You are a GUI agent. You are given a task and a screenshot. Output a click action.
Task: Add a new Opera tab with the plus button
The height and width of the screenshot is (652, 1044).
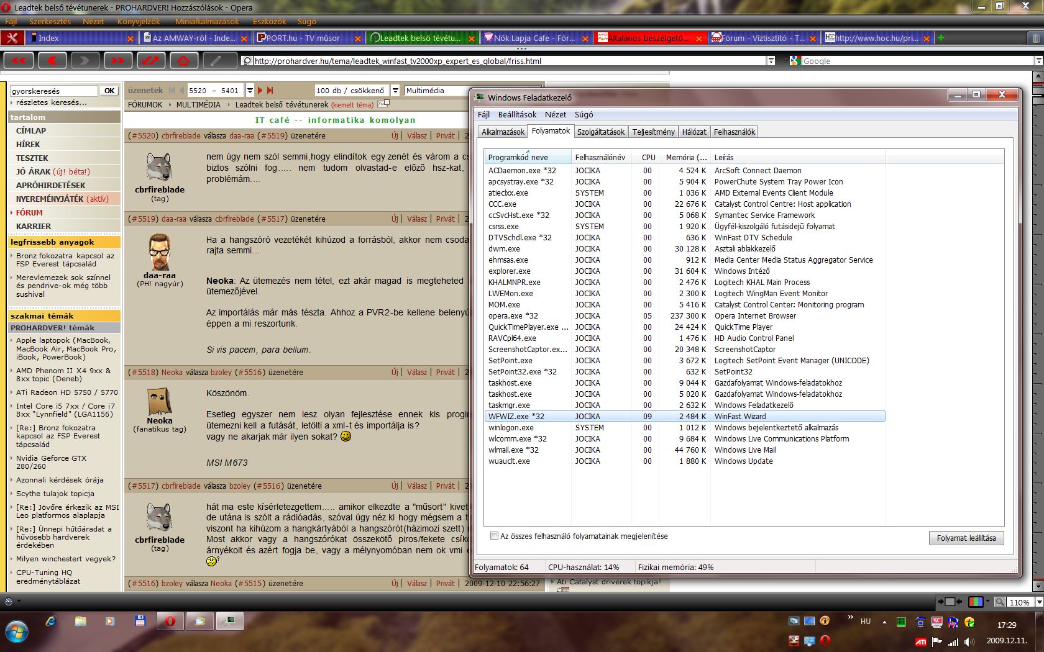(941, 38)
